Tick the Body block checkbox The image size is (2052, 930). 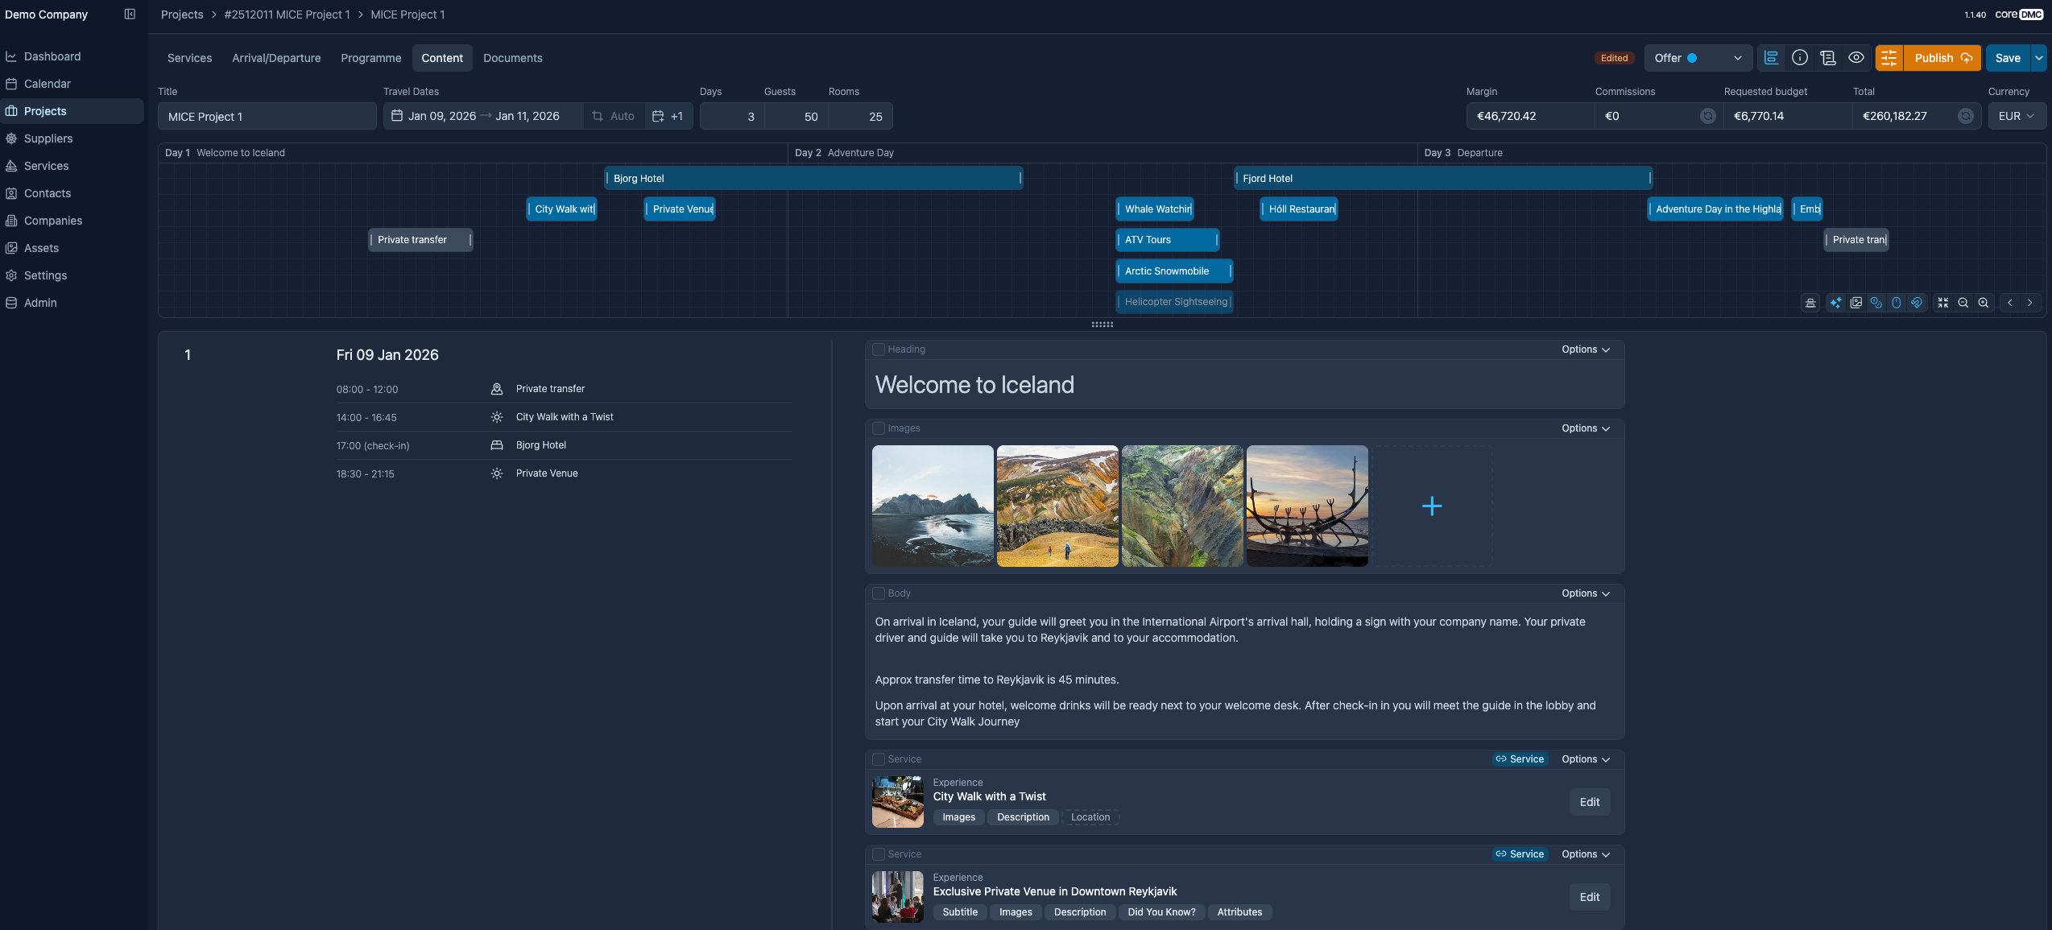[879, 593]
